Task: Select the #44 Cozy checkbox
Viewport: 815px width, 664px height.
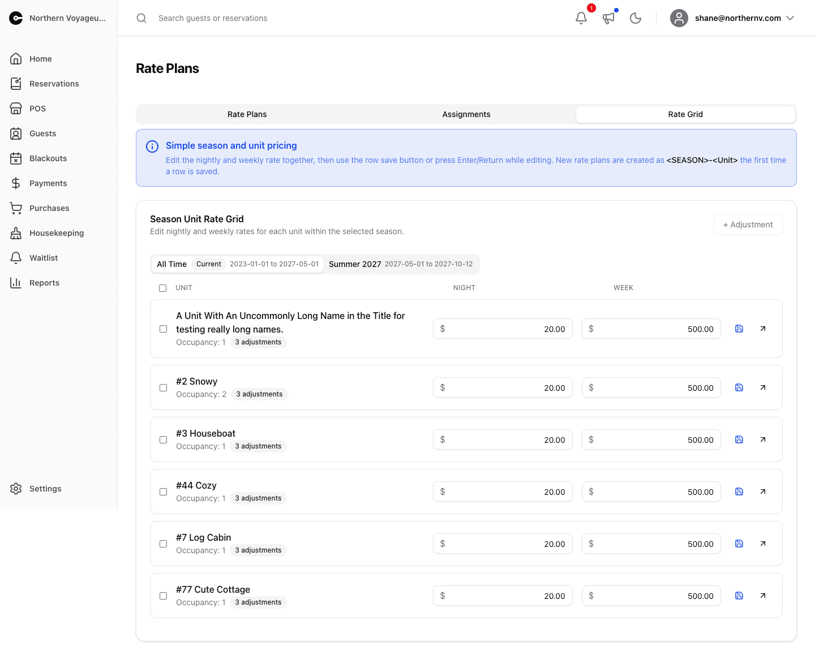Action: click(164, 491)
